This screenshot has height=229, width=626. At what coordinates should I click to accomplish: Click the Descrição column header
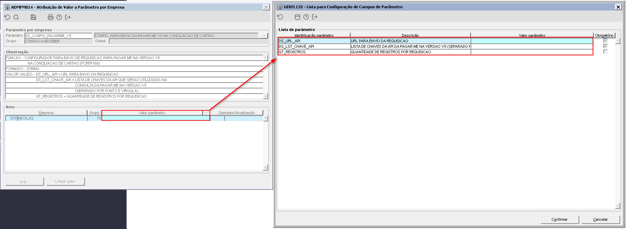click(x=410, y=35)
